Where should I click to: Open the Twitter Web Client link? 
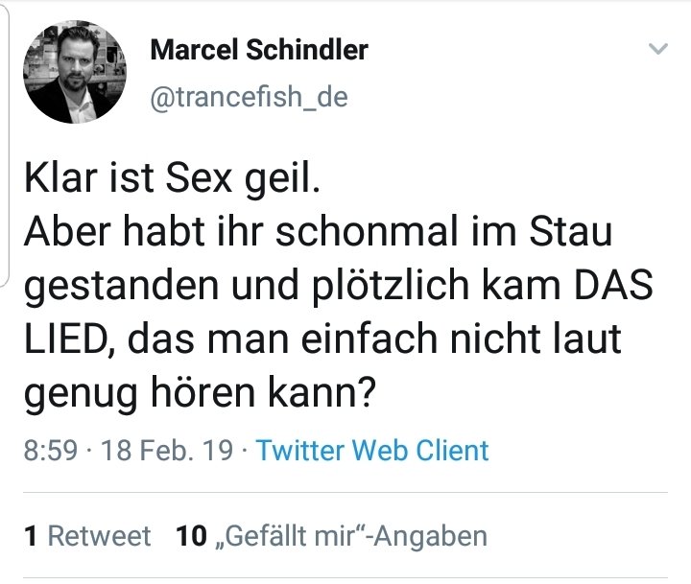(372, 450)
